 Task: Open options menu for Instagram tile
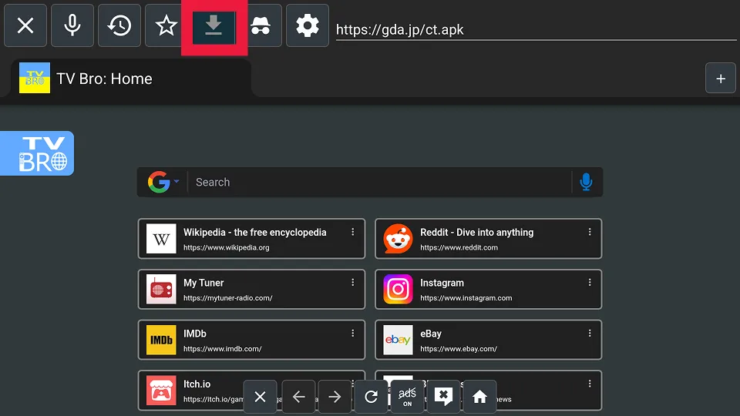pos(590,282)
